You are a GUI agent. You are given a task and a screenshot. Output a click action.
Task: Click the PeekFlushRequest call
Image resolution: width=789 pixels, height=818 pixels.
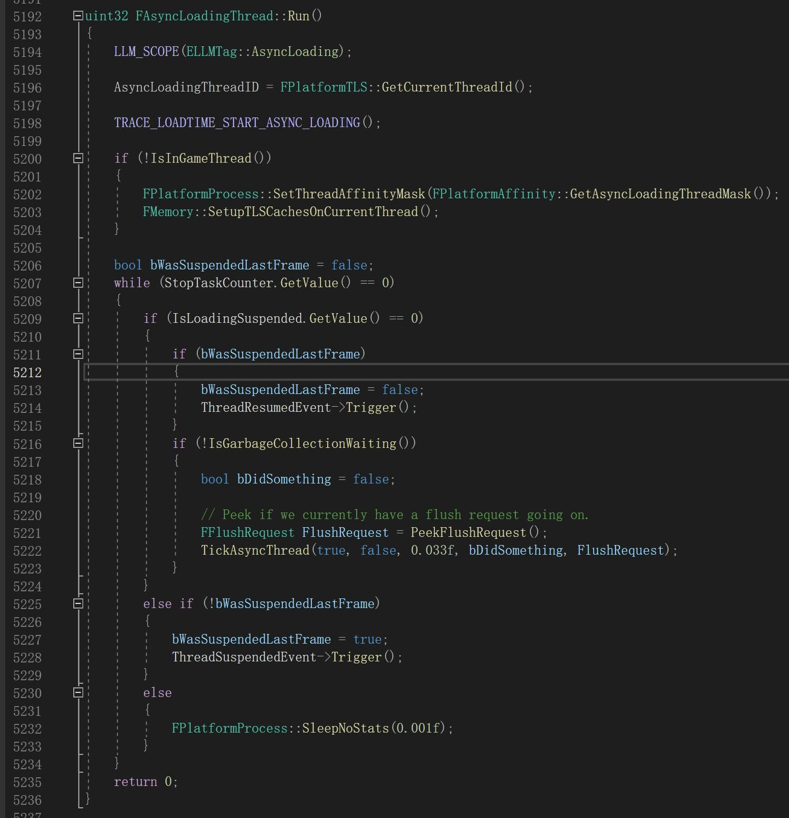[468, 533]
